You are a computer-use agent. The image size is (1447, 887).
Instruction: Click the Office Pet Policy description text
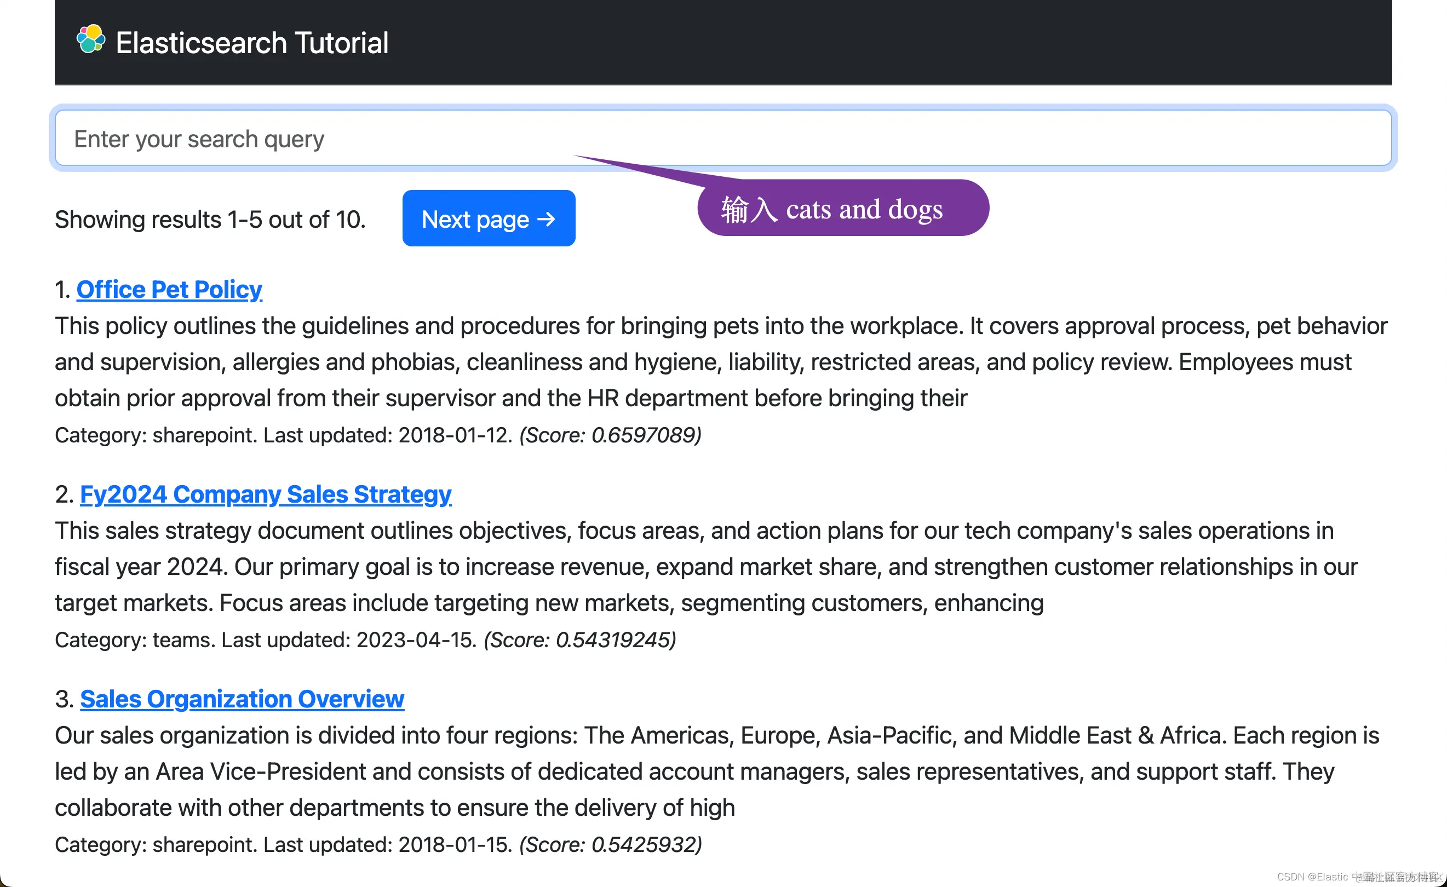721,361
